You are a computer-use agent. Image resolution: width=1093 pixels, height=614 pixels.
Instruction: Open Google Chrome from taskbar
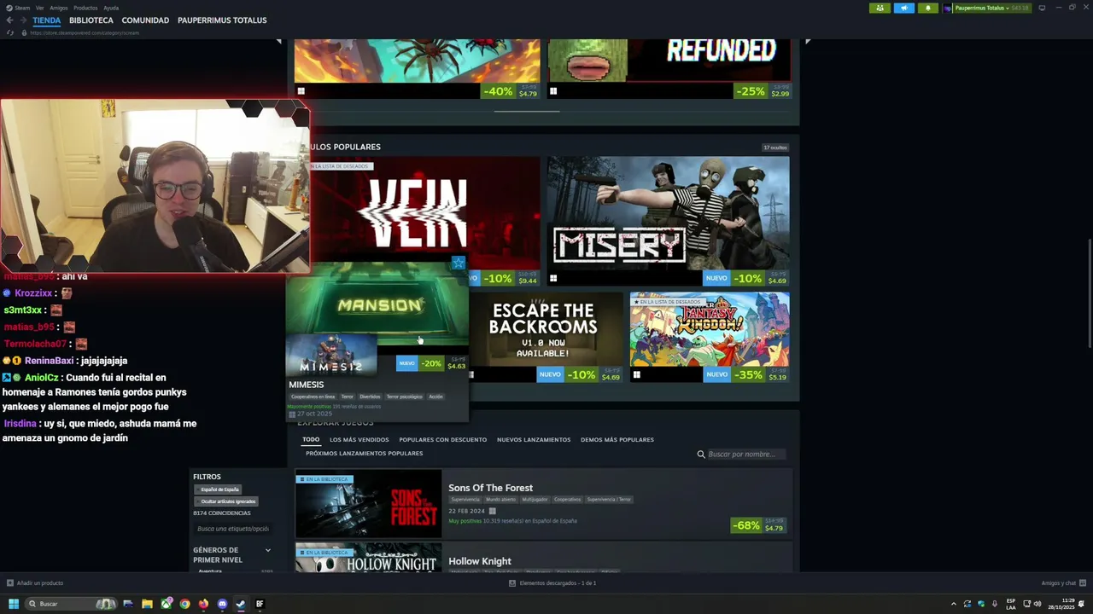[184, 604]
